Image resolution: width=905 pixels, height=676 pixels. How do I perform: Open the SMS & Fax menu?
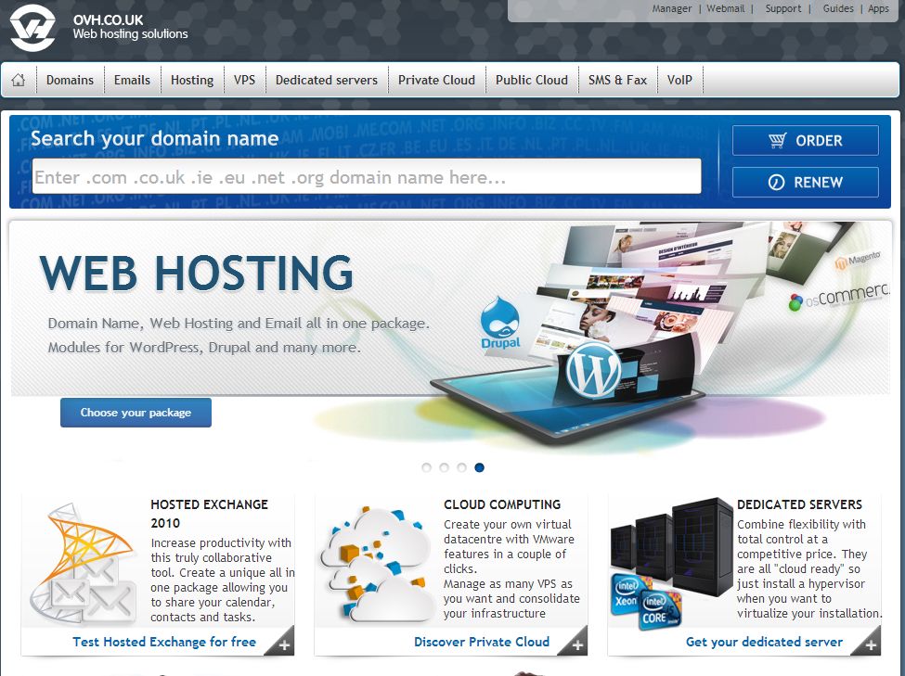617,80
